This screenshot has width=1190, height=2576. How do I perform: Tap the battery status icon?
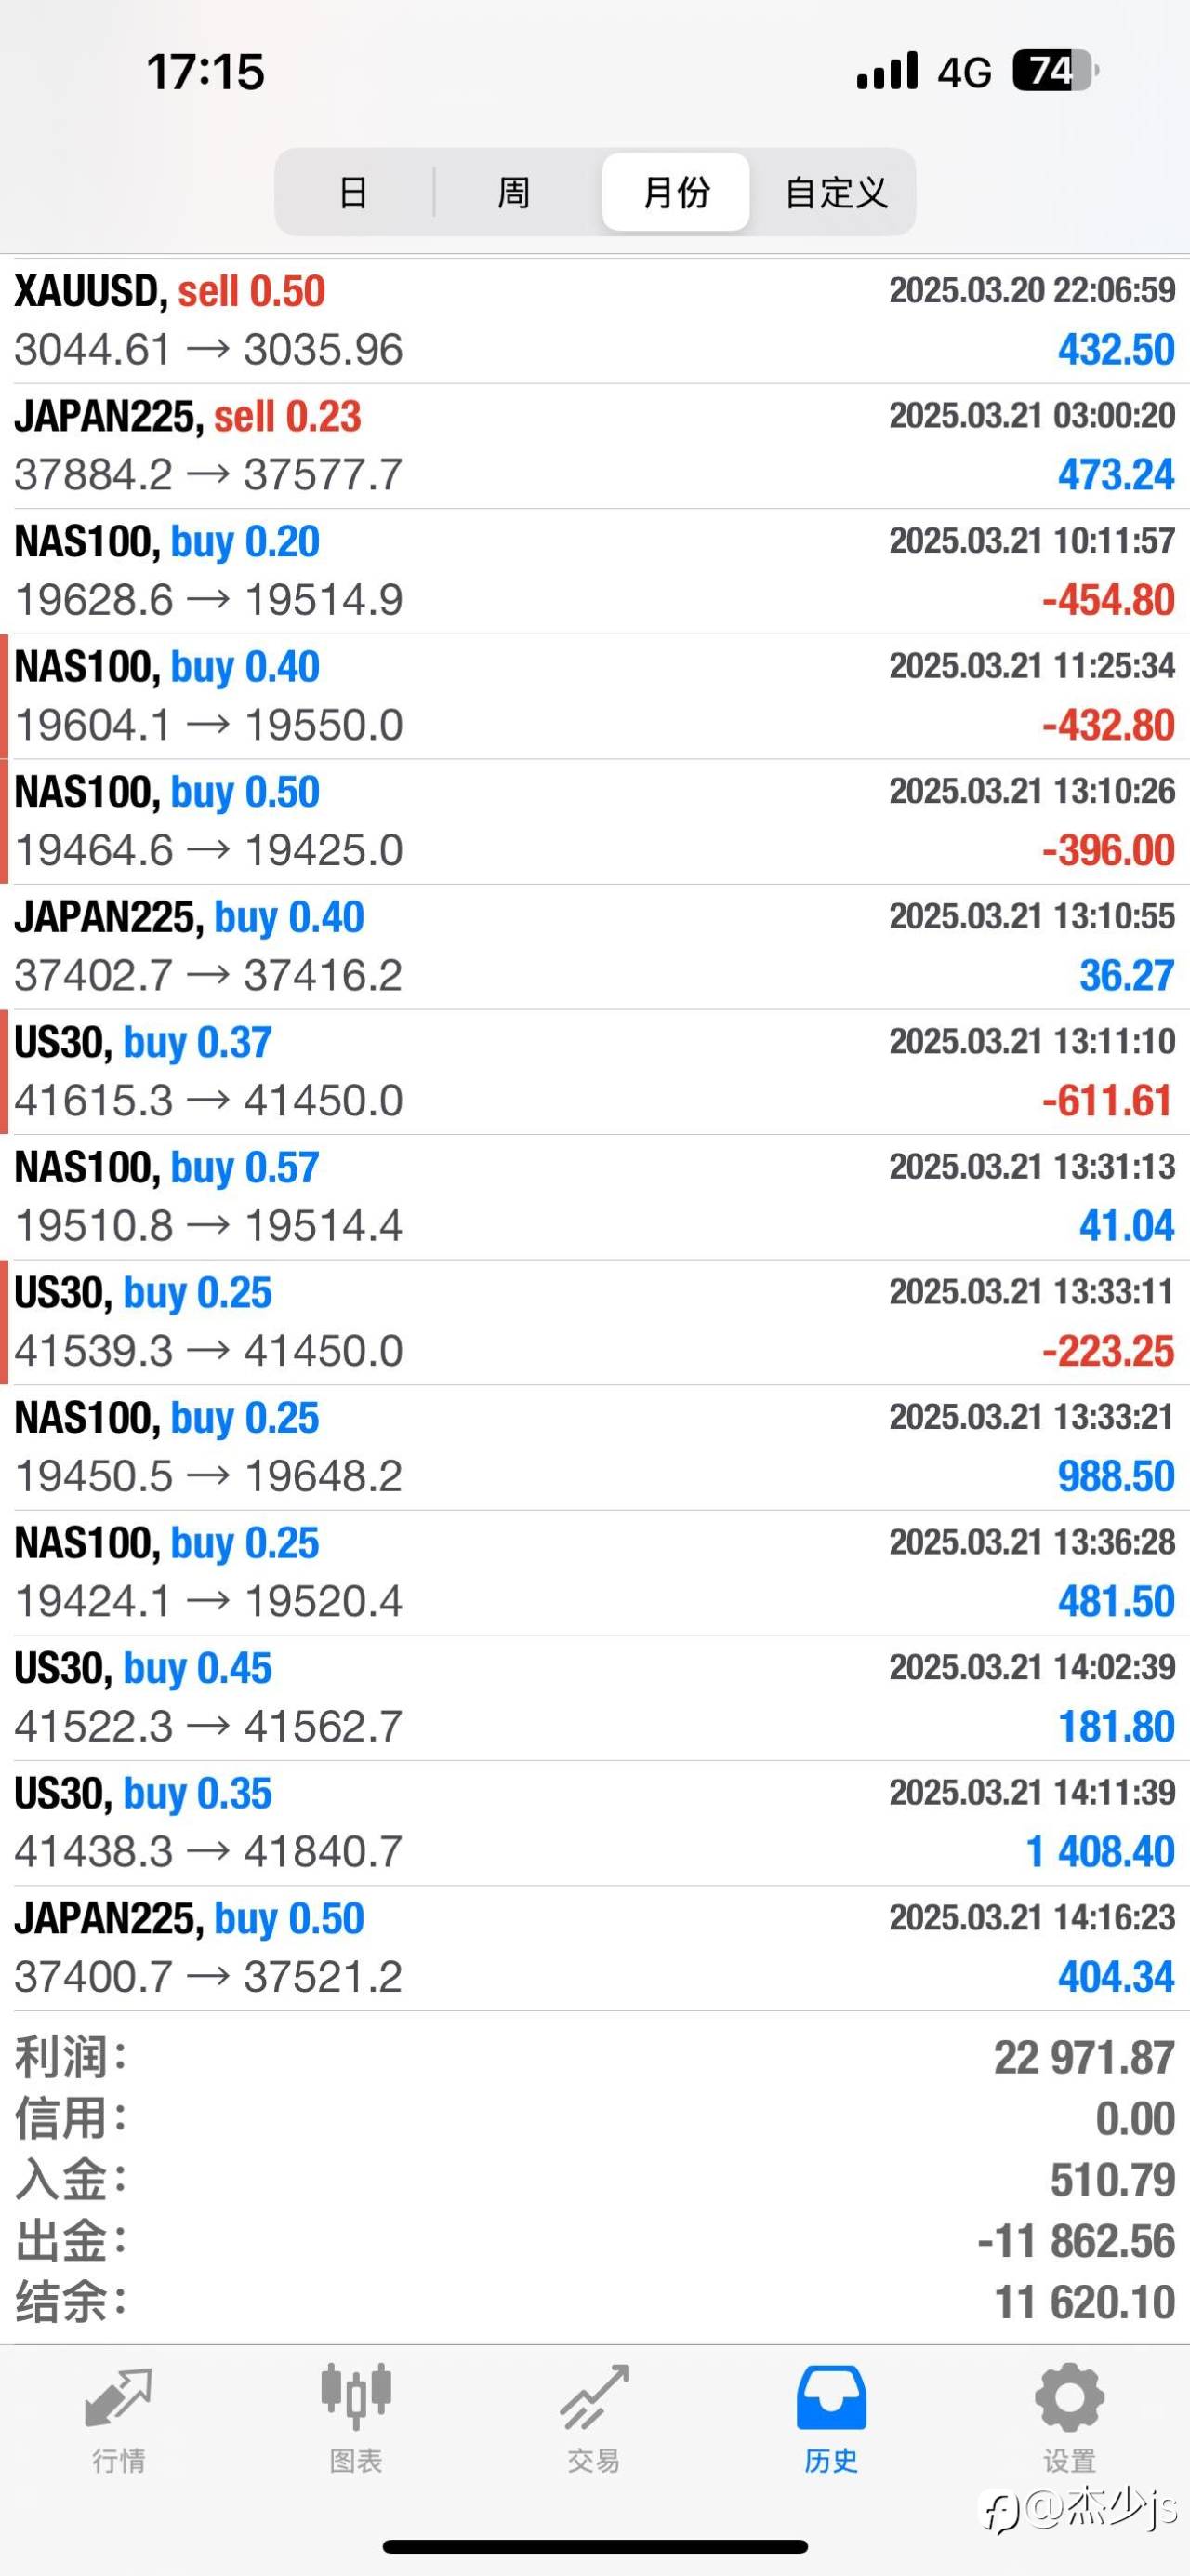pos(1055,71)
